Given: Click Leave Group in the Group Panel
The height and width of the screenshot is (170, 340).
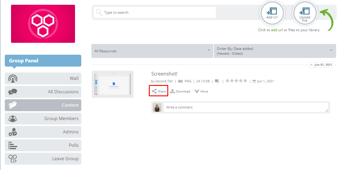Looking at the screenshot, I should click(x=43, y=159).
